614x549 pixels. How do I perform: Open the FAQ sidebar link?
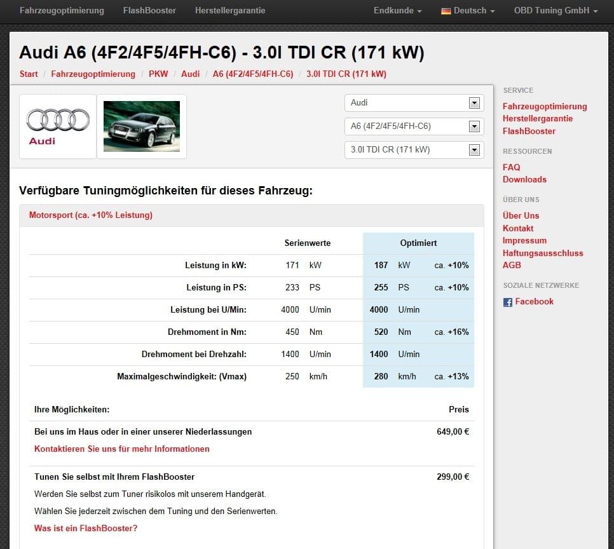511,167
